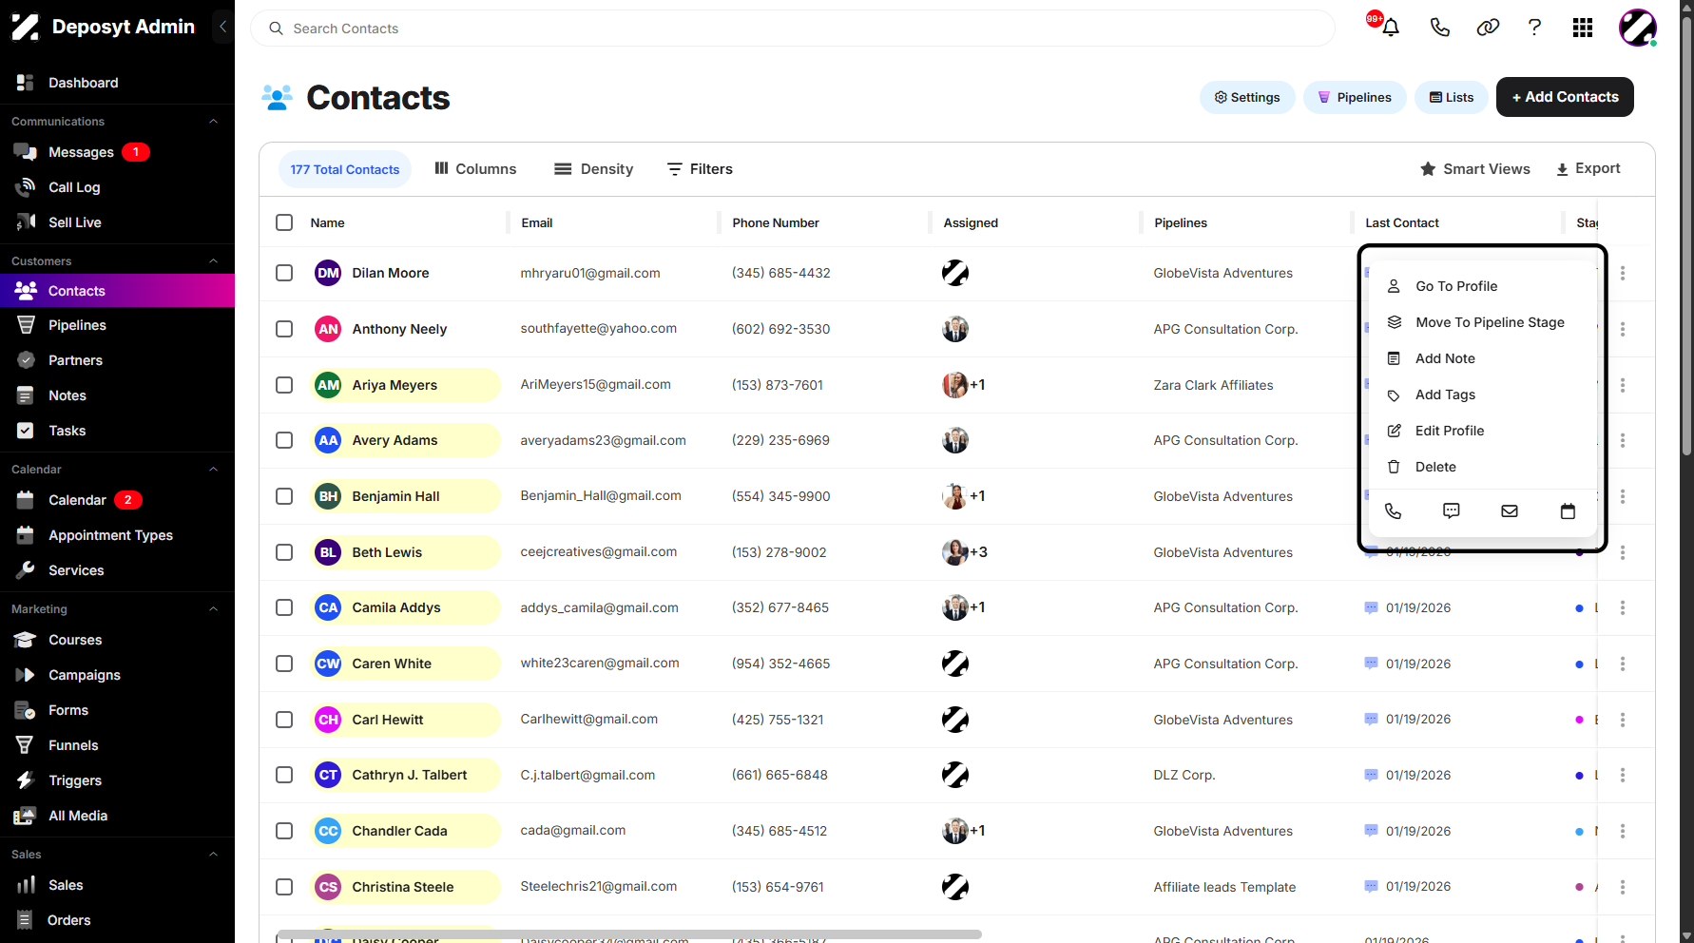Click the horizontal table scrollbar

[629, 934]
